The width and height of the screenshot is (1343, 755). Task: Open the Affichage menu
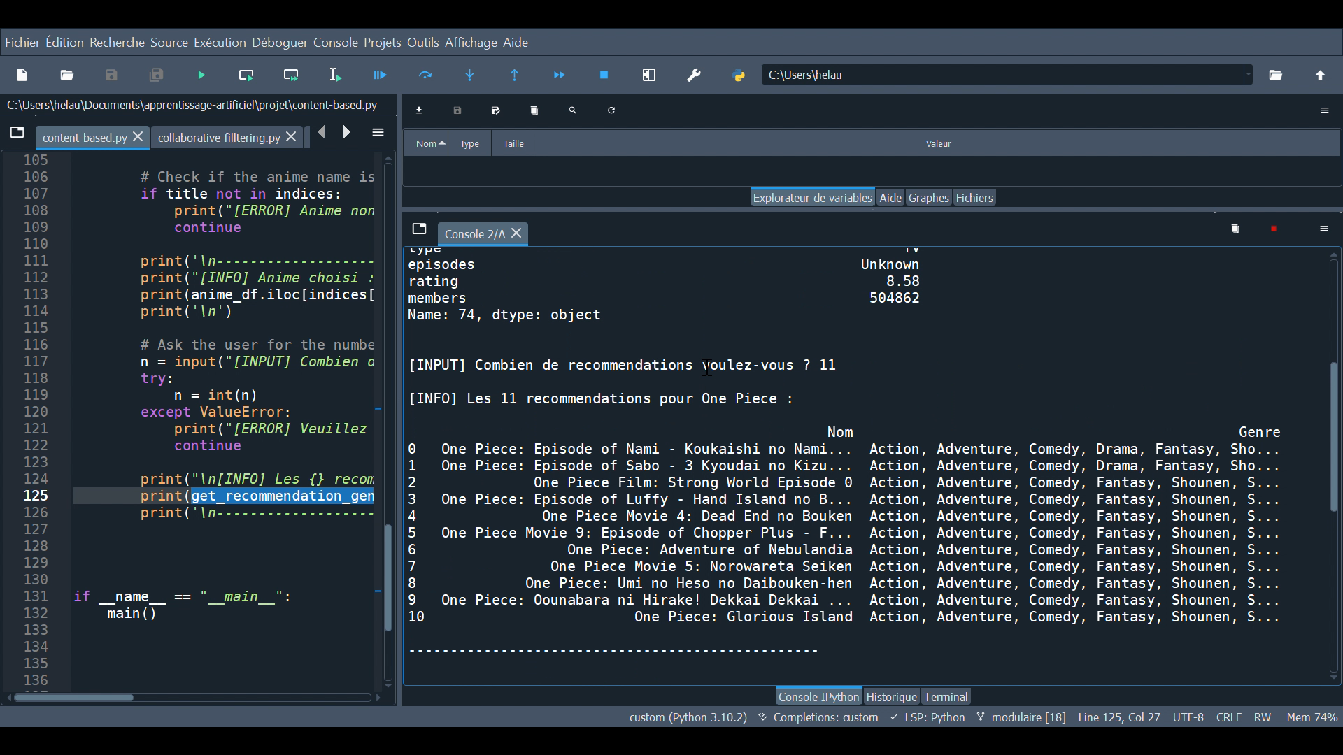pos(471,43)
